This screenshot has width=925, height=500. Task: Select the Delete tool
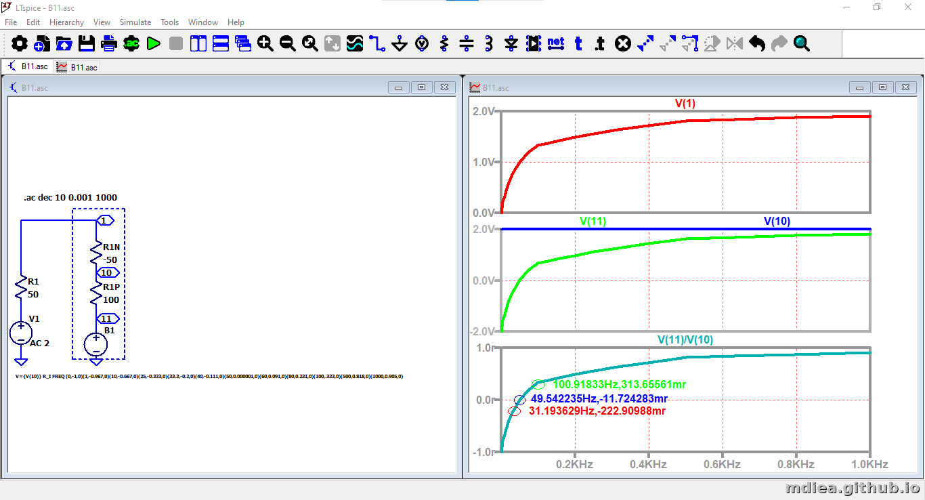tap(623, 44)
